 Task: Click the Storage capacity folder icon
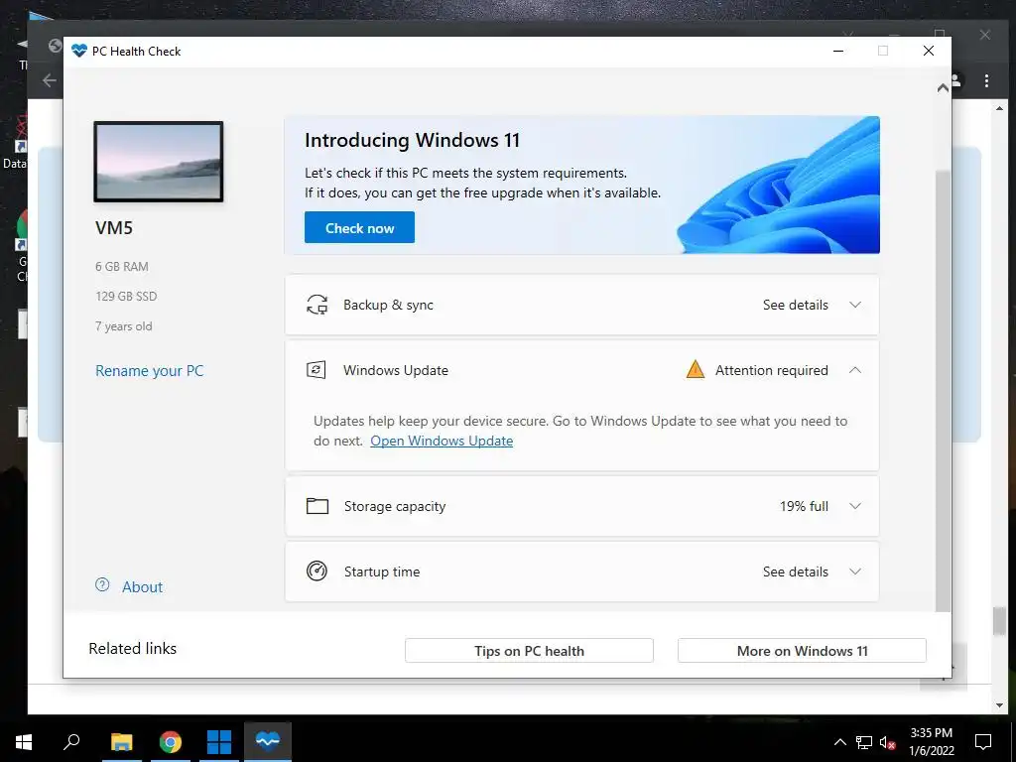pos(317,506)
